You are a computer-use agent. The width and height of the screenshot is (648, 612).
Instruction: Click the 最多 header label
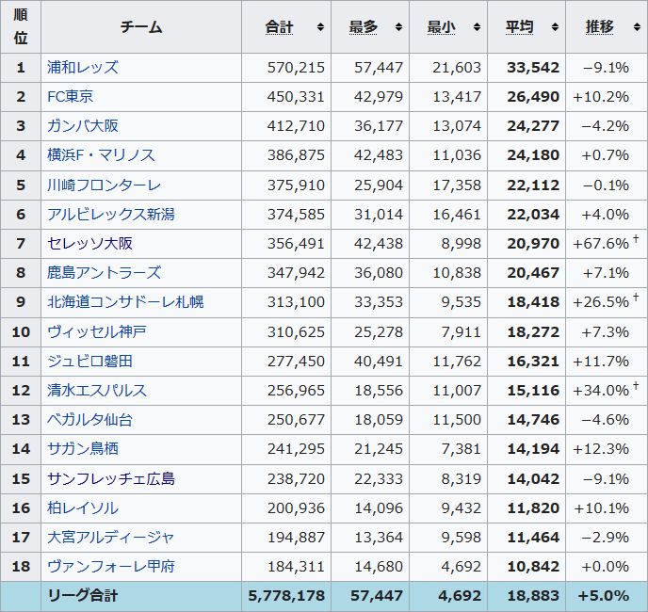[364, 27]
